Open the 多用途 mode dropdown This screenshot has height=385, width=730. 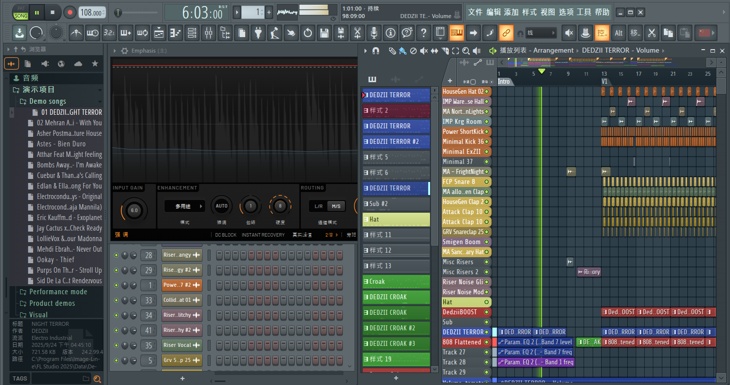tap(184, 206)
